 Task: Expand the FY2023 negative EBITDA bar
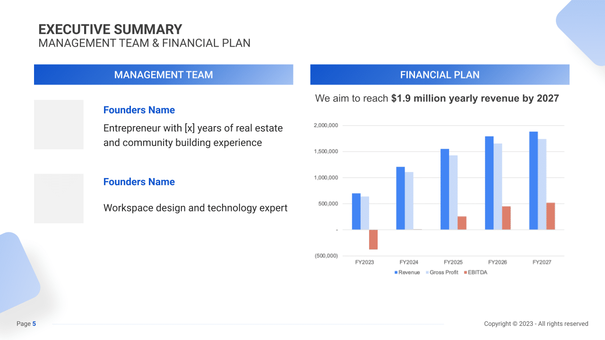tap(372, 239)
